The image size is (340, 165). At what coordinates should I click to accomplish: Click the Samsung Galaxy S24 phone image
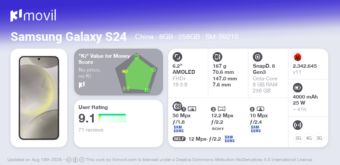click(39, 98)
